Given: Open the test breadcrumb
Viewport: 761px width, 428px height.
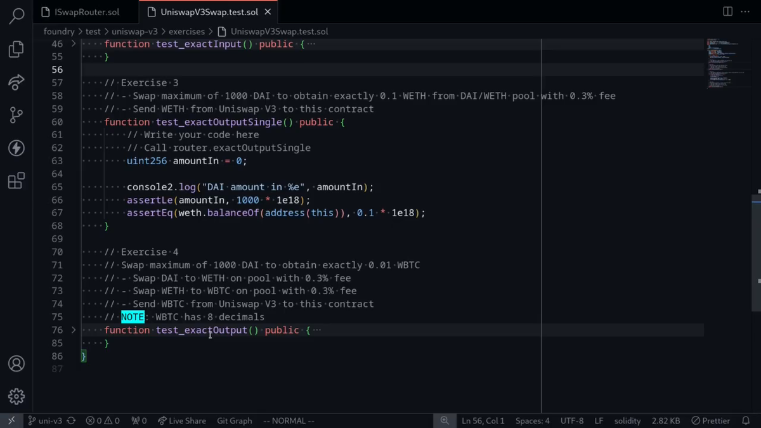Looking at the screenshot, I should pos(93,31).
